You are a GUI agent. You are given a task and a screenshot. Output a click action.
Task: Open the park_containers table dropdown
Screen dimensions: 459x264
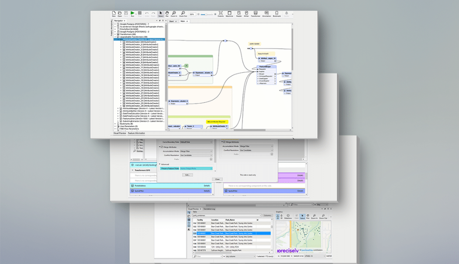227,215
